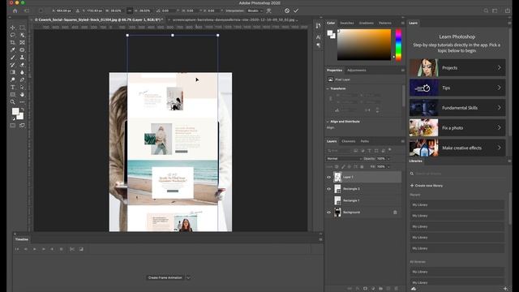Select the Rectangular Marquee tool

tap(22, 28)
